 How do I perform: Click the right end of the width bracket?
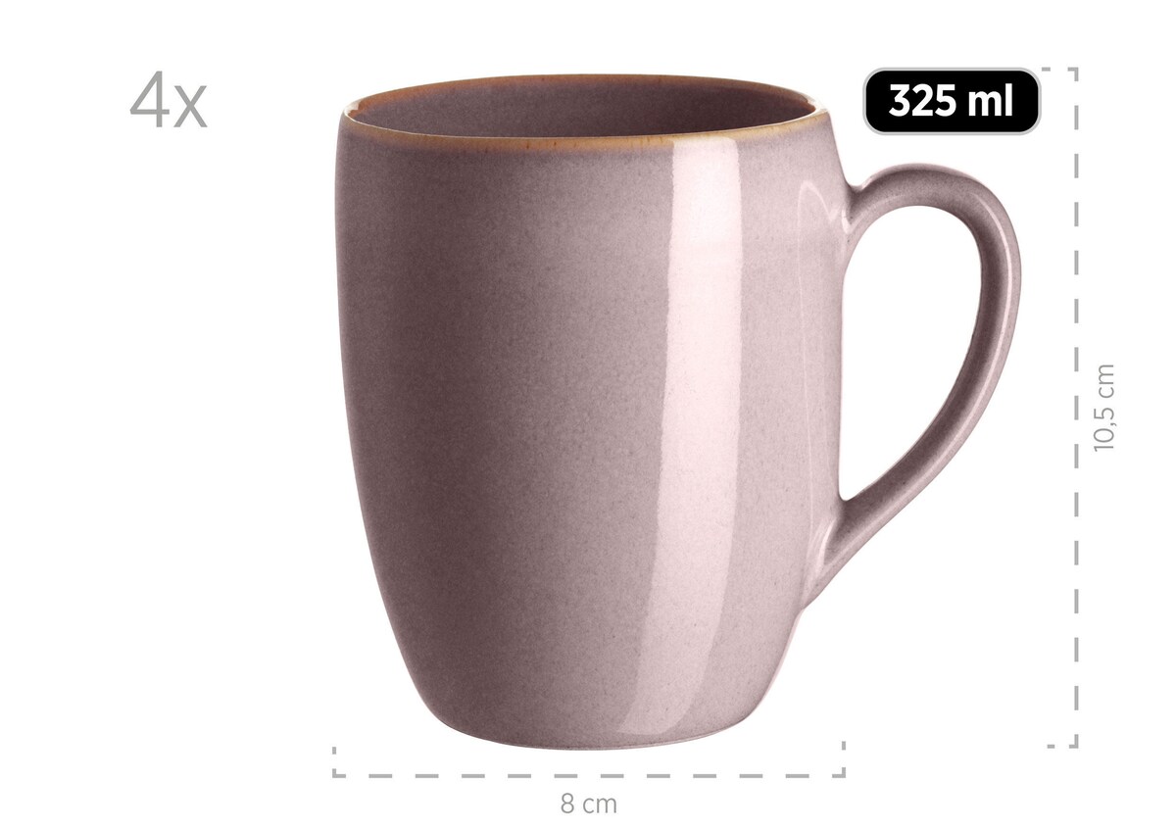pyautogui.click(x=842, y=762)
